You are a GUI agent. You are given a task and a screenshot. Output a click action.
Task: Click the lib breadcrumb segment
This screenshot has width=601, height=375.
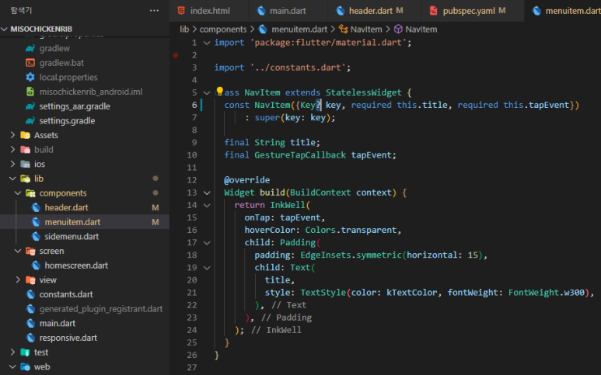coord(184,30)
